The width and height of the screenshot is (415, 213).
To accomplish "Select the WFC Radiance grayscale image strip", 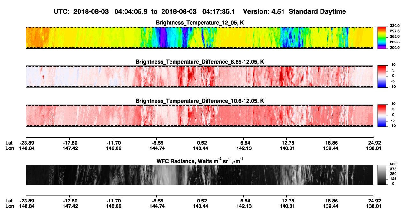I will (x=200, y=175).
